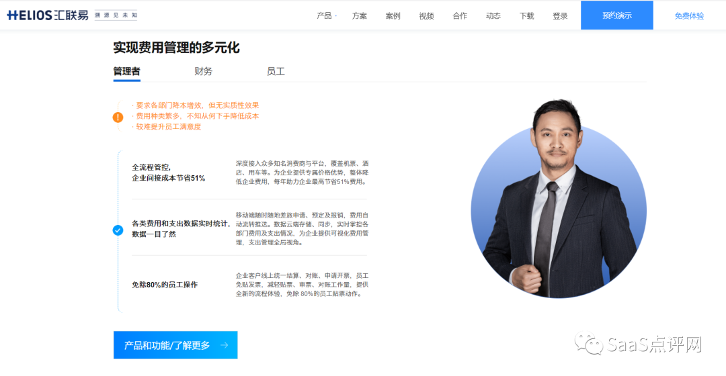Screen dimensions: 726x376
Task: Click the 登录 login link
Action: pyautogui.click(x=560, y=15)
